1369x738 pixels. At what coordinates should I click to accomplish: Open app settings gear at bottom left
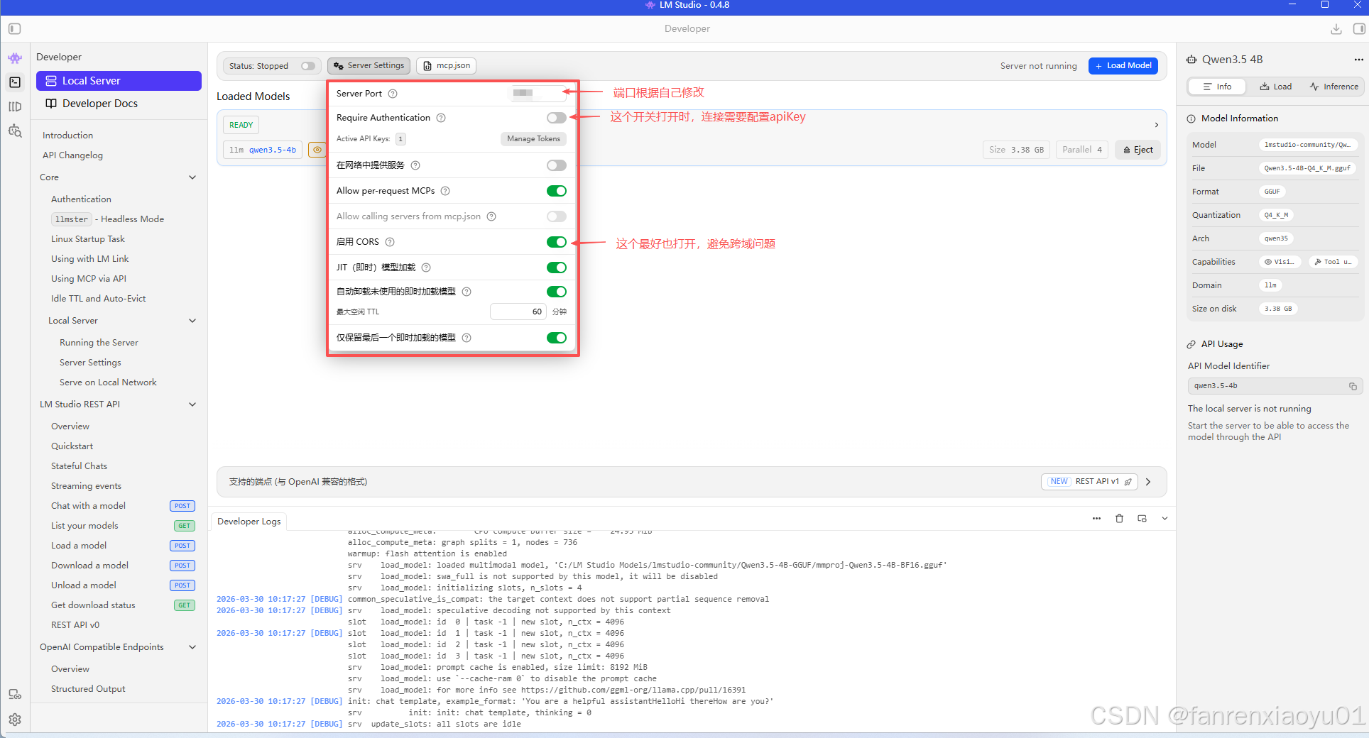tap(15, 720)
